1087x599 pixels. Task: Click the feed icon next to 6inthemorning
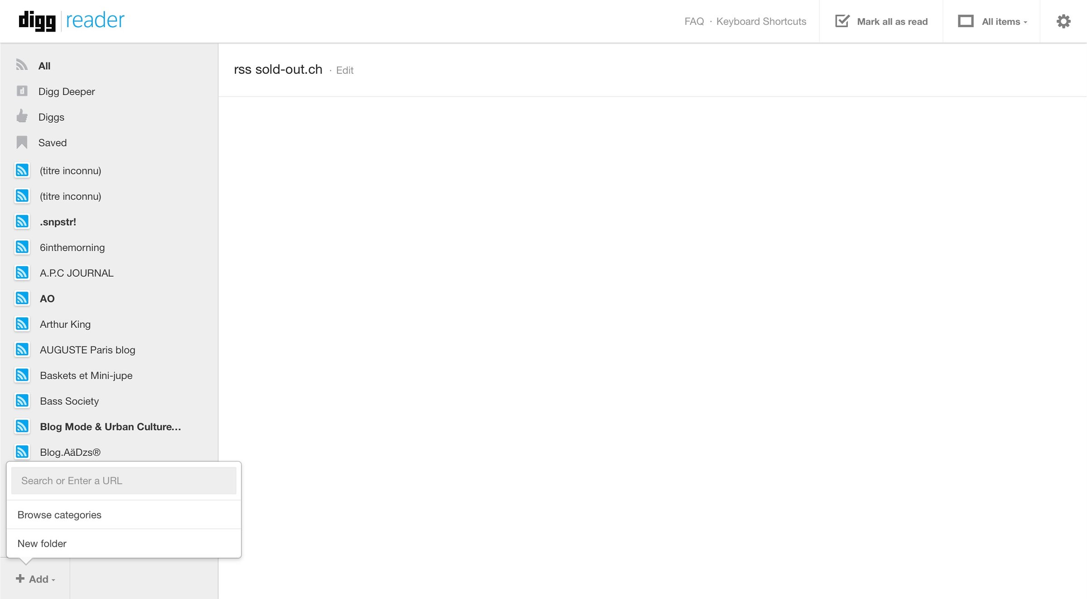point(22,247)
